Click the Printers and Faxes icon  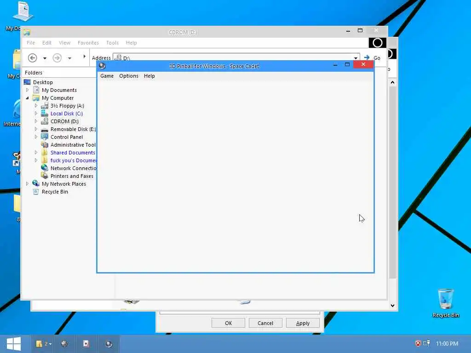(45, 176)
